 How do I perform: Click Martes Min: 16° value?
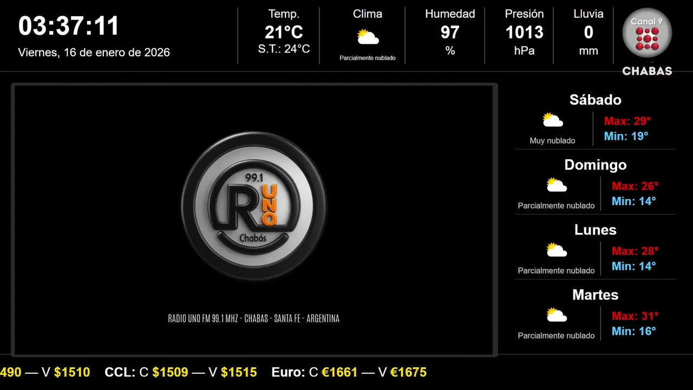634,331
